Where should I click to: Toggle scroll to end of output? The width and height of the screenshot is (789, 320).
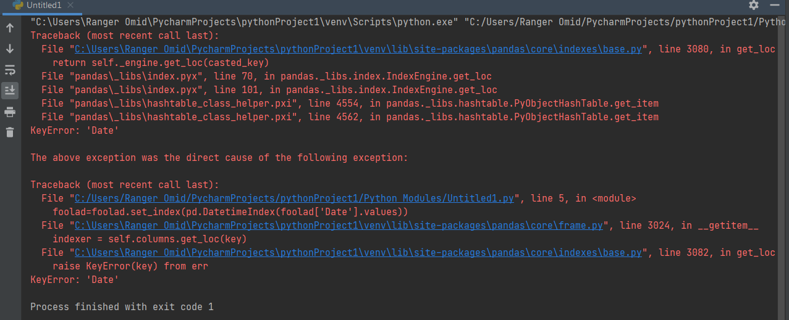point(10,91)
